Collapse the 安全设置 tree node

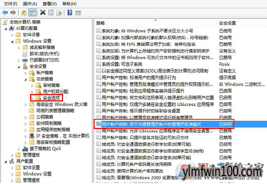click(x=19, y=67)
